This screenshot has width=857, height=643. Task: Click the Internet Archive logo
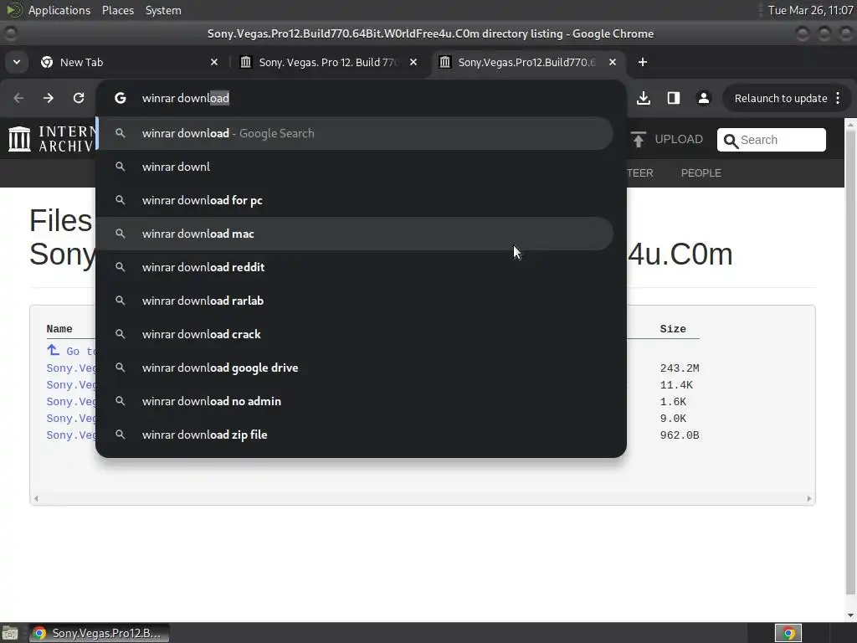[x=52, y=139]
